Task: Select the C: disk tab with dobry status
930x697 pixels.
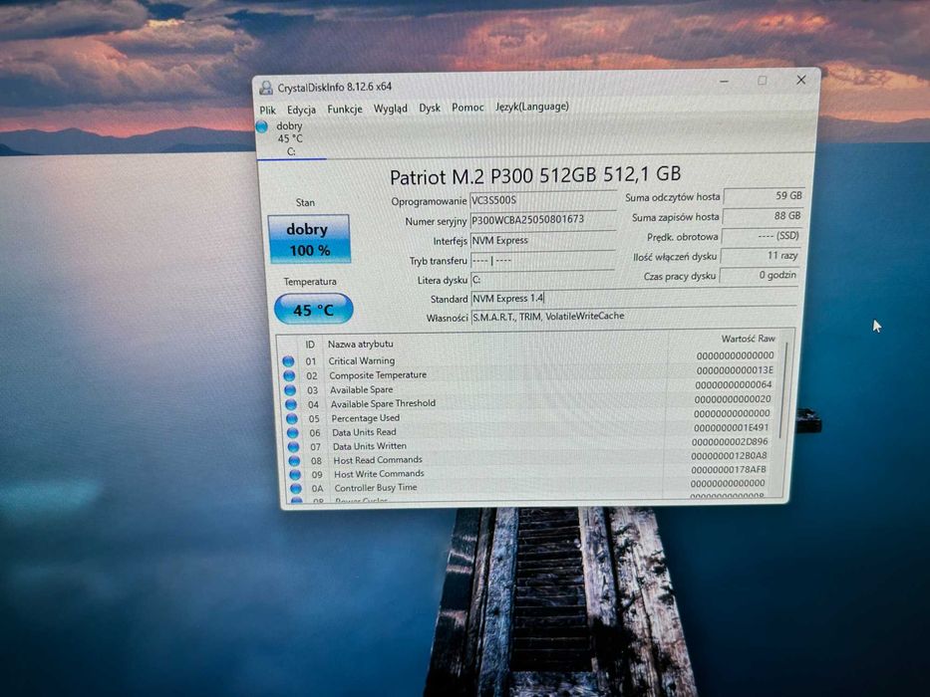Action: pos(290,138)
